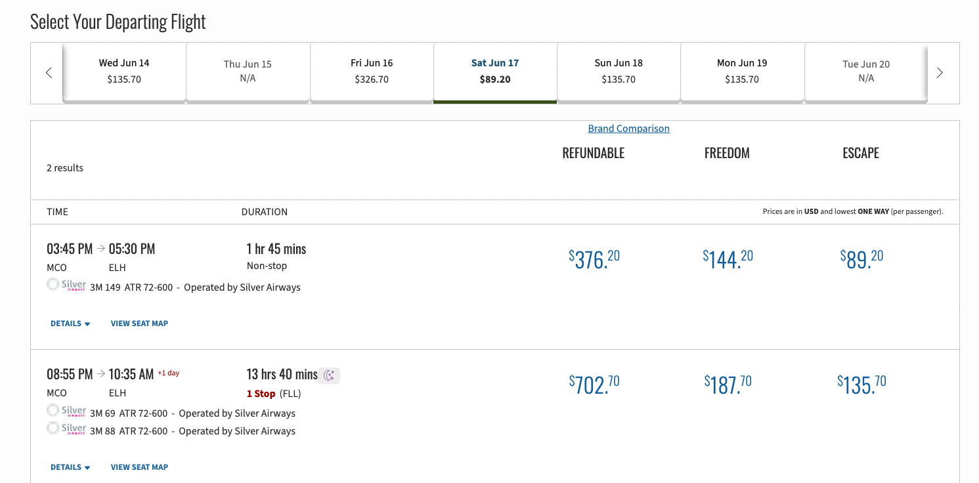Click Silver Airways logo on flight 3M 88
The width and height of the screenshot is (979, 483).
point(66,429)
